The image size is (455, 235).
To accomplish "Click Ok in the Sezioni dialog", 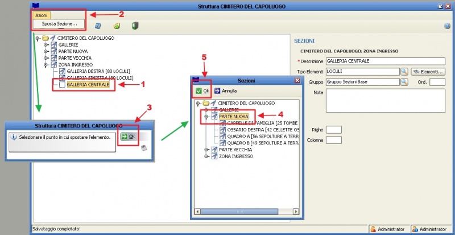I will click(x=202, y=91).
